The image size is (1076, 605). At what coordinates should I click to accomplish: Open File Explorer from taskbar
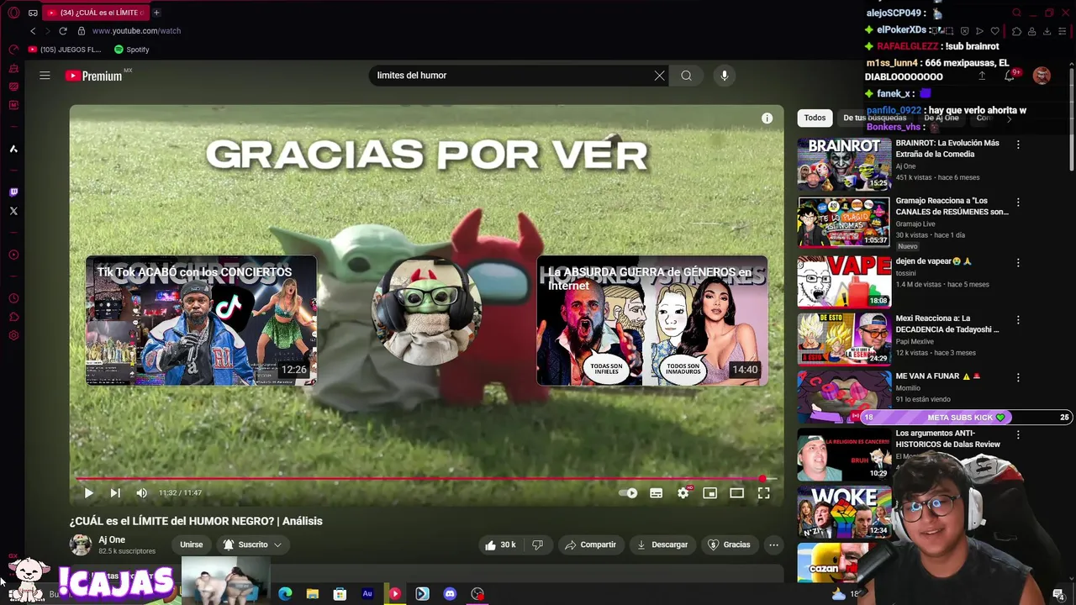click(313, 594)
